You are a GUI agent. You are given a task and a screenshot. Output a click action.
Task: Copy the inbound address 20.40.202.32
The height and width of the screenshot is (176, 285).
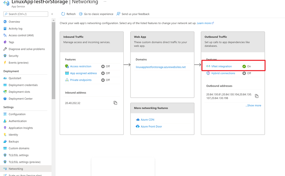click(x=115, y=103)
